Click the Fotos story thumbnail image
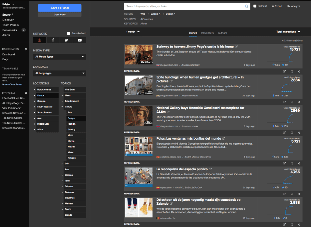311x227 pixels. [x=139, y=146]
